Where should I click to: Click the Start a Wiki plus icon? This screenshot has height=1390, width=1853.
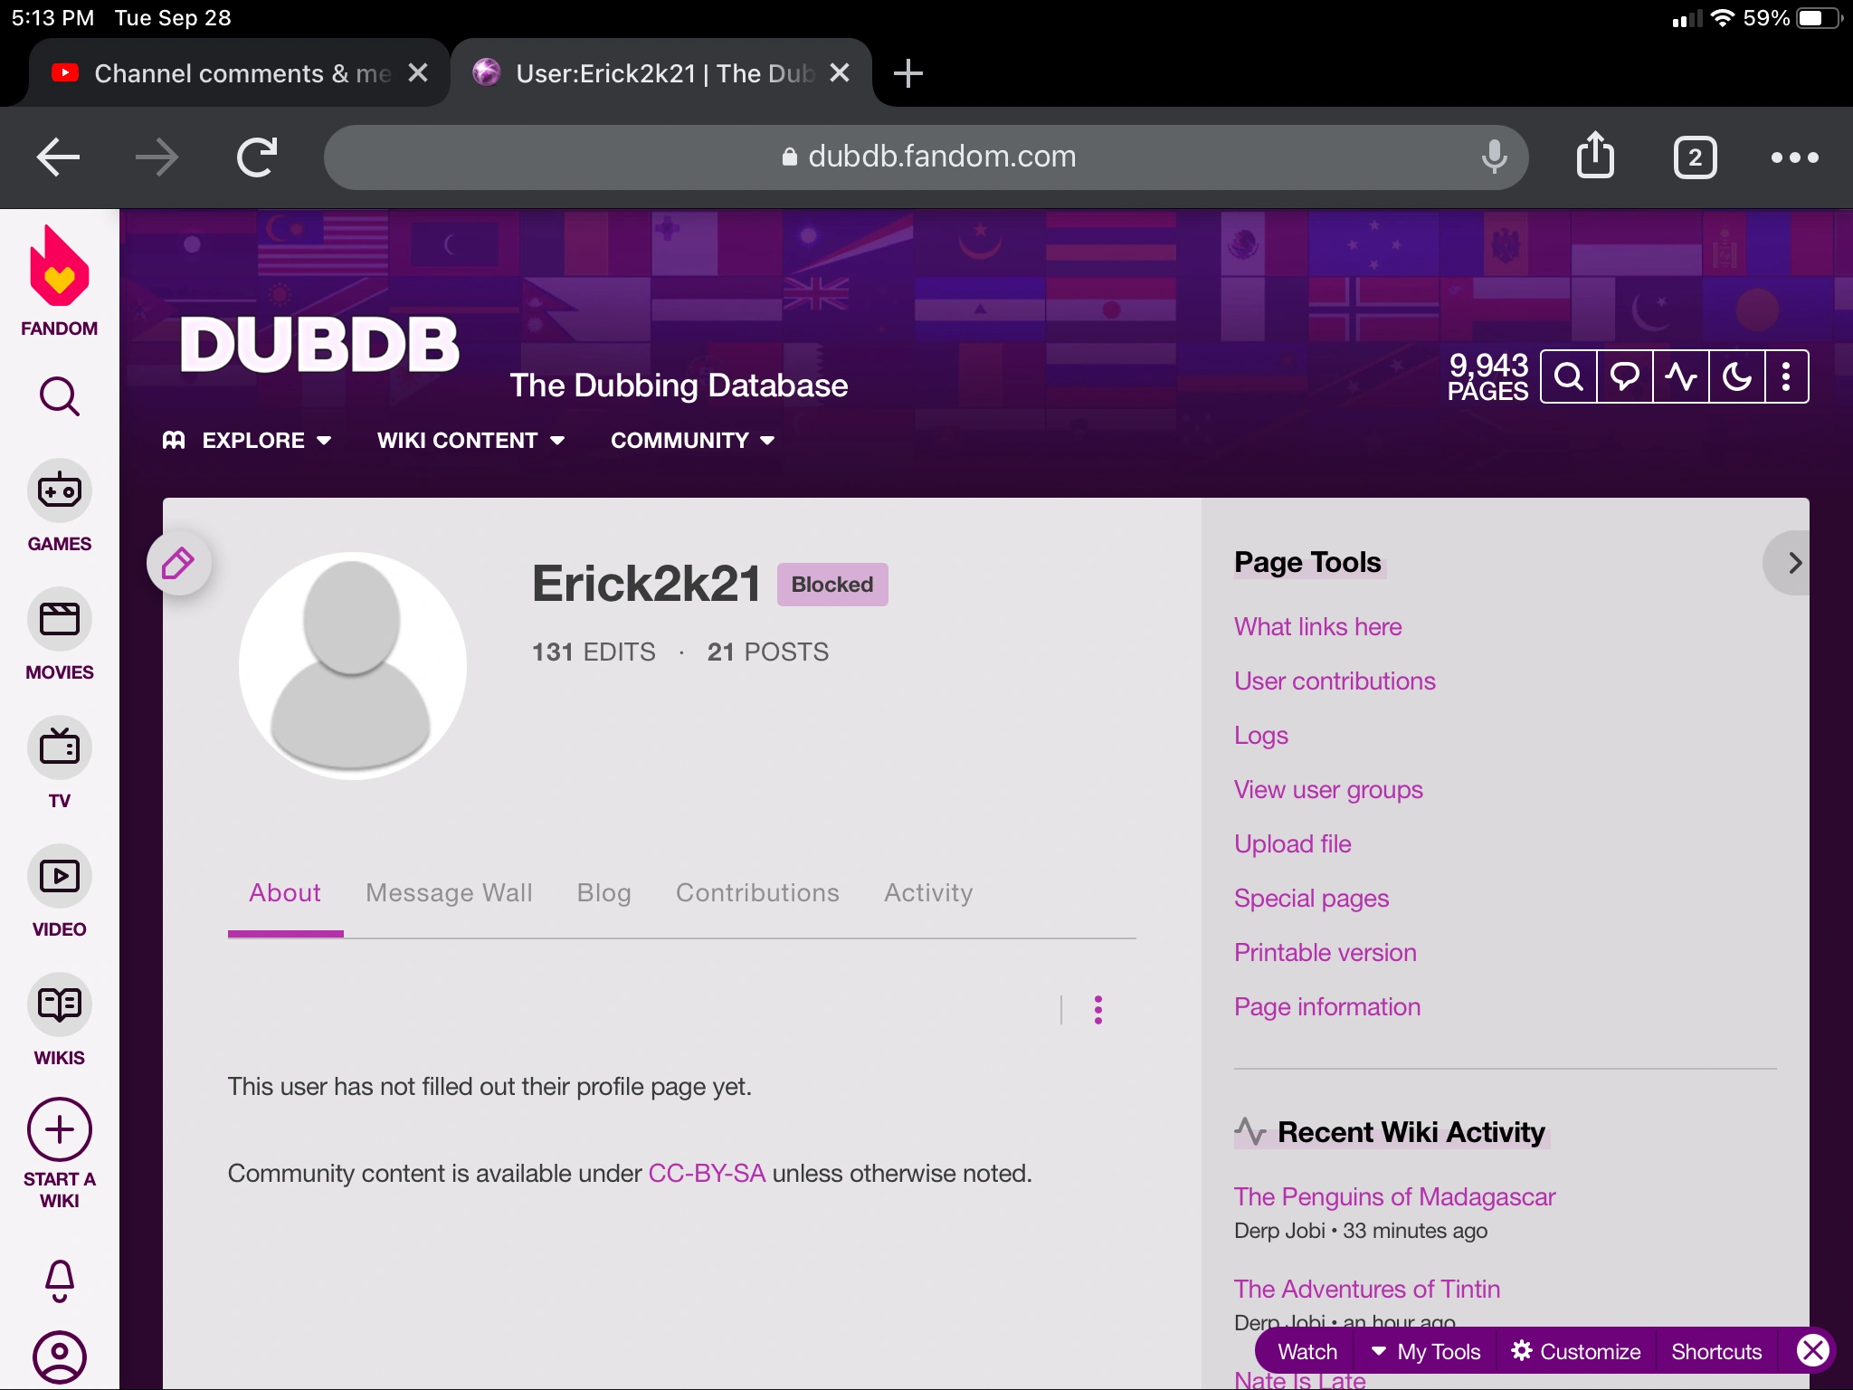click(59, 1129)
